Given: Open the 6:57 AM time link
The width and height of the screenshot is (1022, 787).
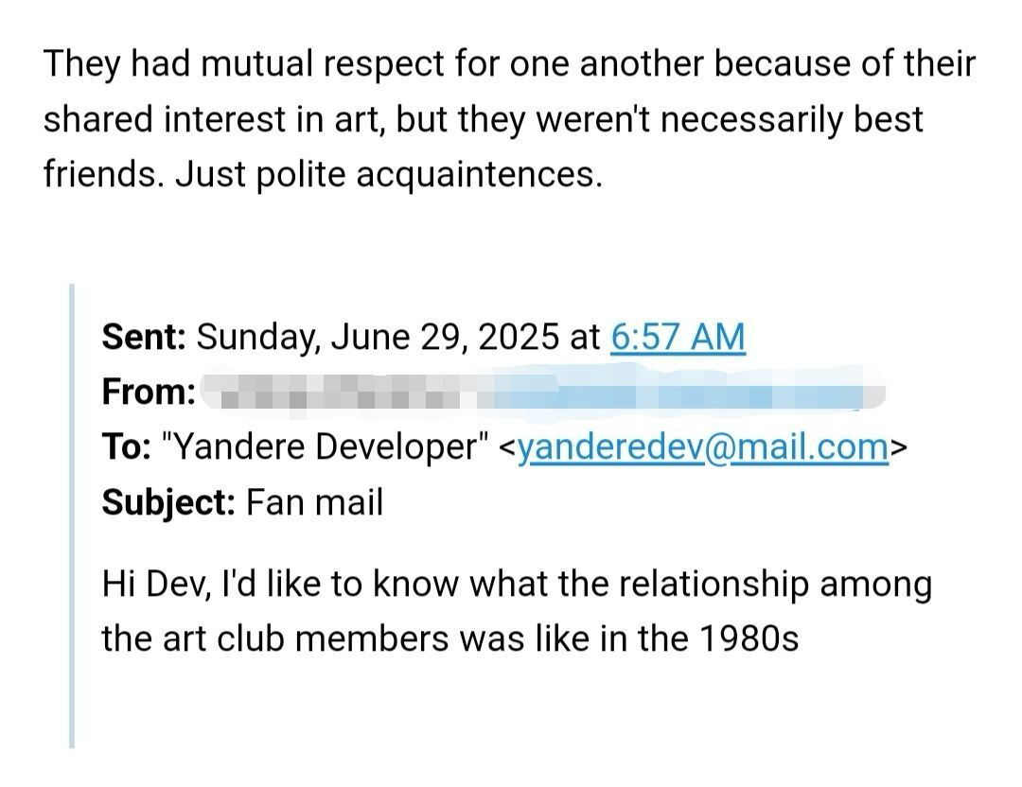Looking at the screenshot, I should (x=678, y=338).
